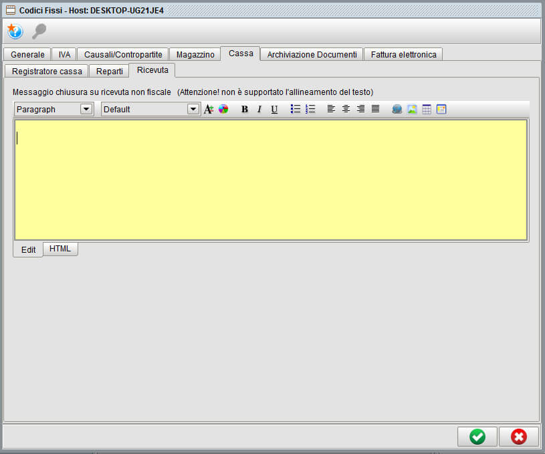The image size is (545, 454).
Task: Switch to the Fattura elettronica tab
Action: 403,55
